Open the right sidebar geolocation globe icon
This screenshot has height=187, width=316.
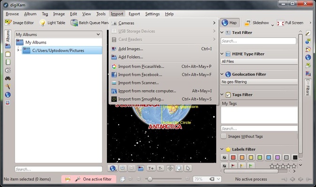[308, 57]
